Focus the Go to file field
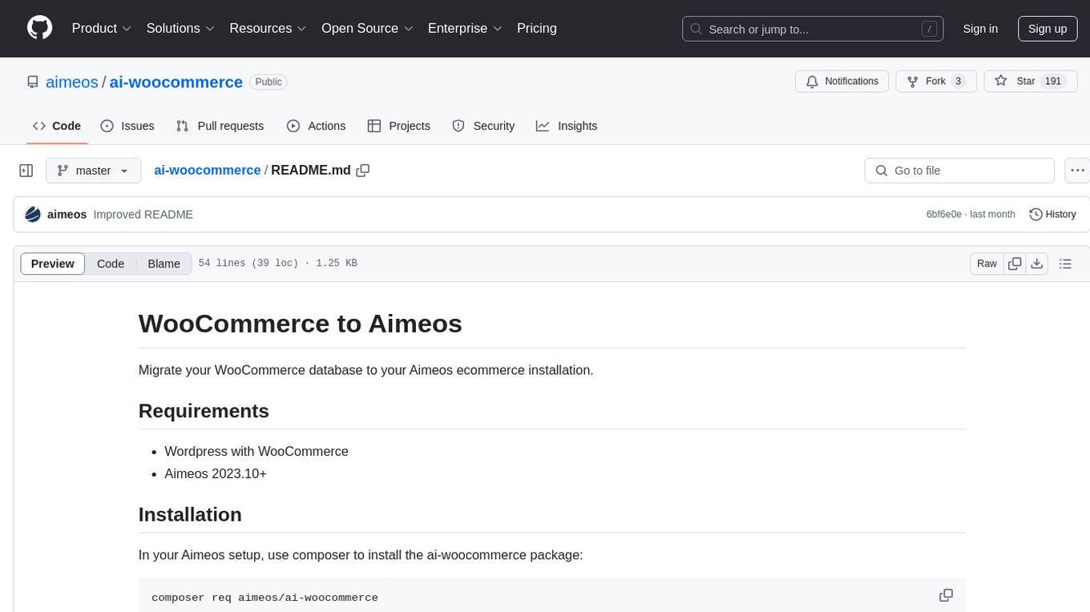This screenshot has width=1090, height=612. tap(959, 171)
